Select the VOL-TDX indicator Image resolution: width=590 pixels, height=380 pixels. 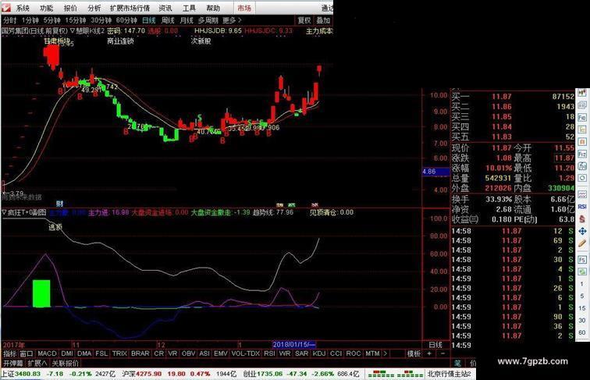click(246, 353)
